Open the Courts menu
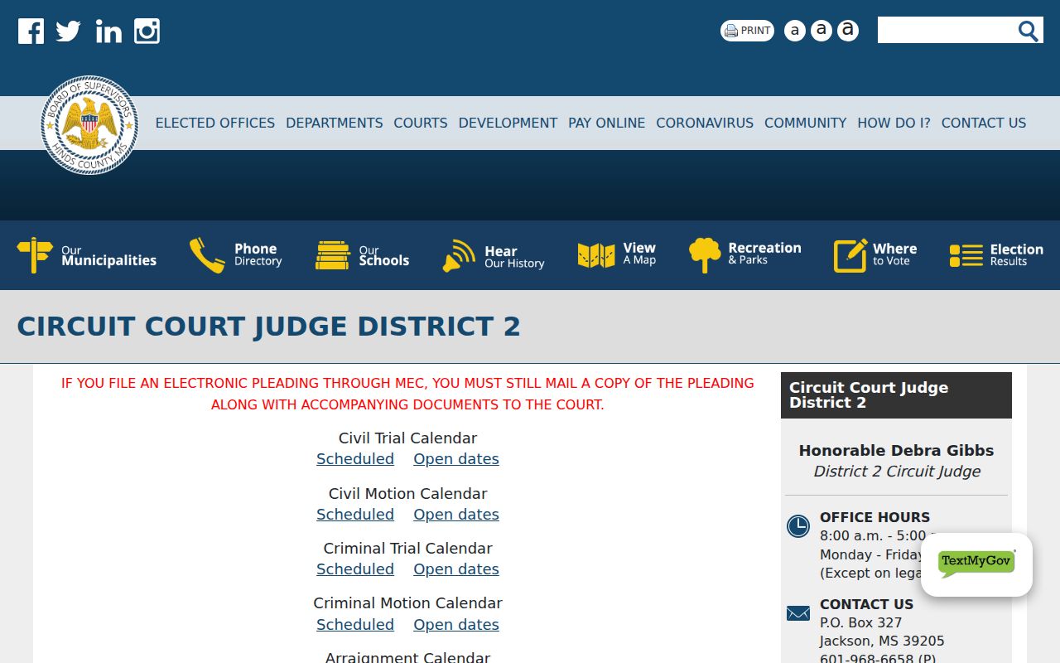This screenshot has height=663, width=1060. pos(421,123)
